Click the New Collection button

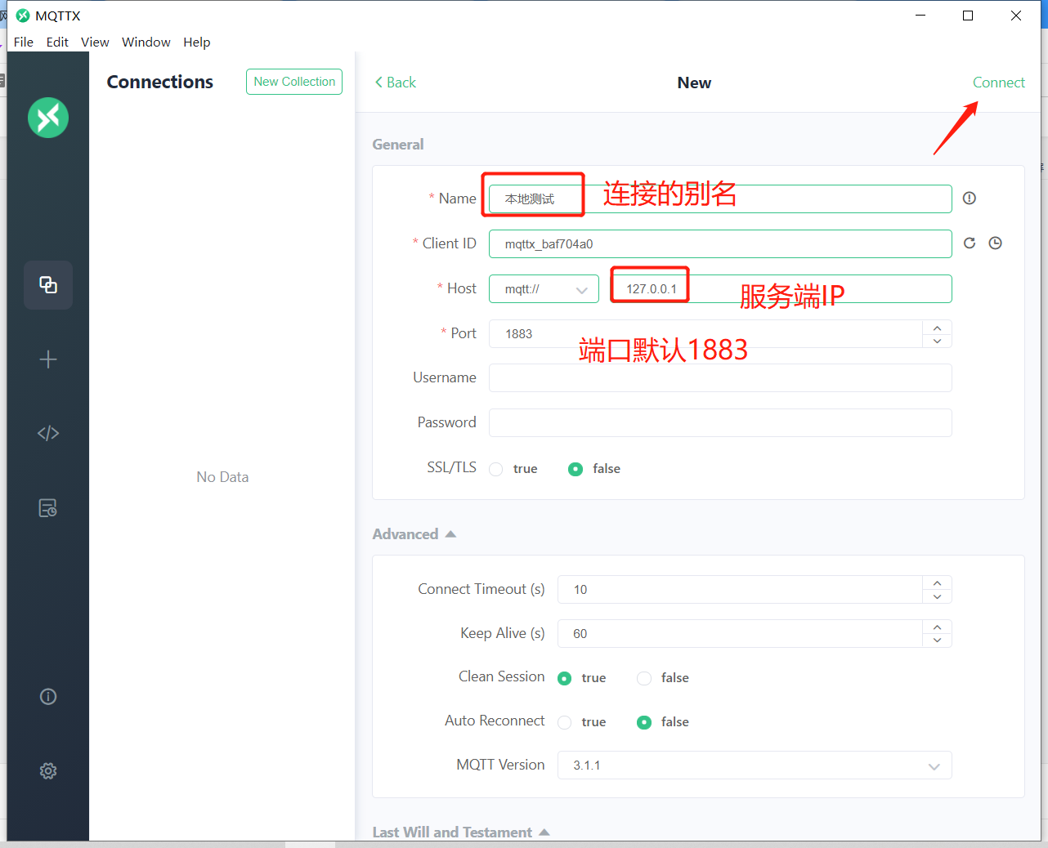click(x=294, y=82)
